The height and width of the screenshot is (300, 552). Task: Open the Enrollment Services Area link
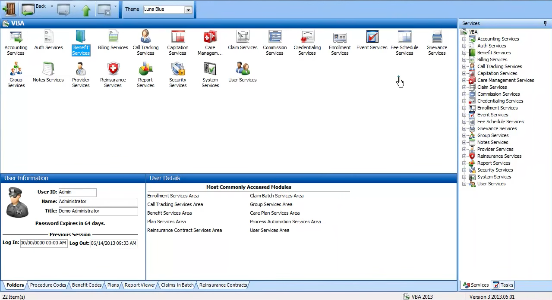point(173,196)
